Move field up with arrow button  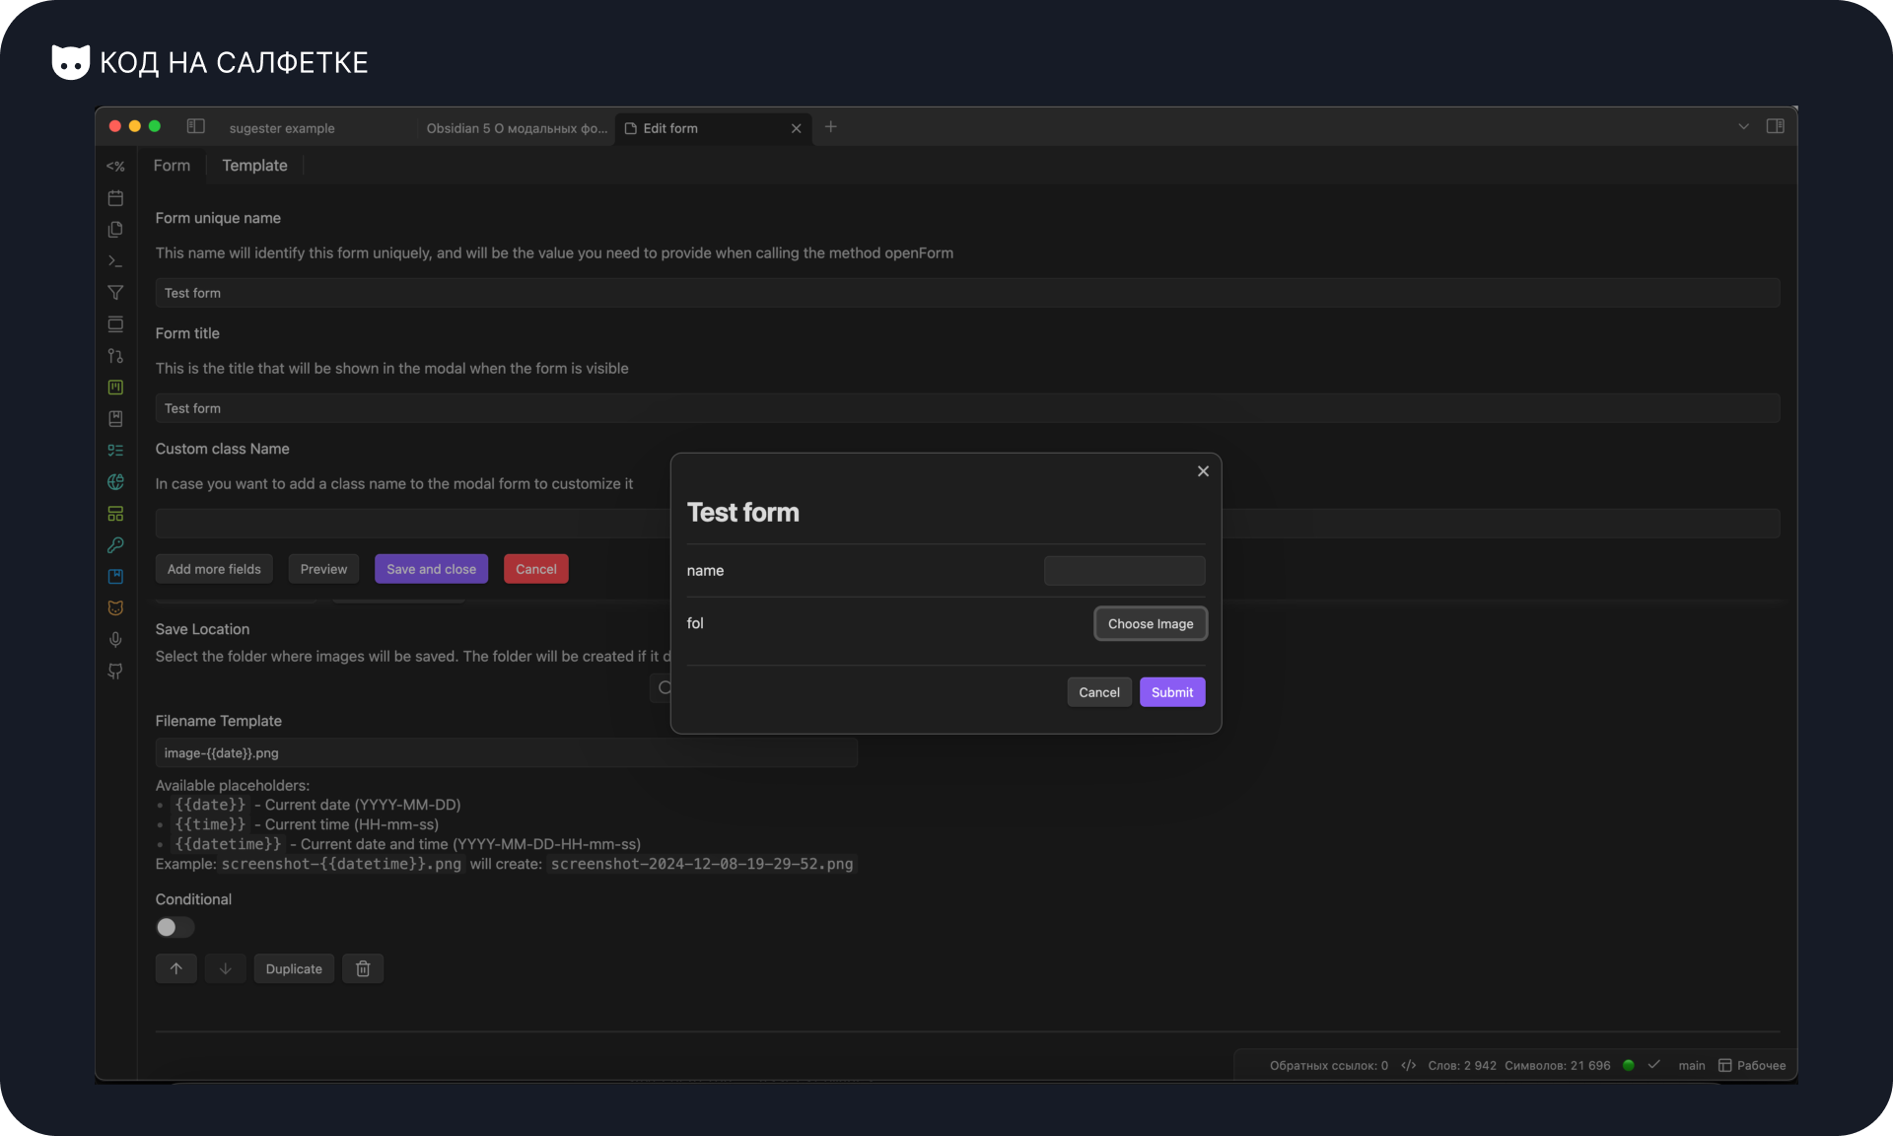(x=176, y=968)
